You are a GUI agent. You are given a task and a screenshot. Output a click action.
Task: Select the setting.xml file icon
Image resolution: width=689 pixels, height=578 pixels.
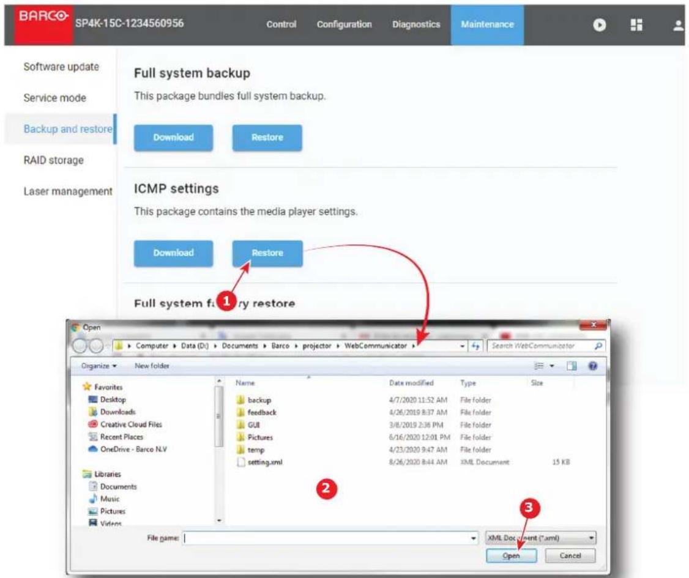[241, 462]
